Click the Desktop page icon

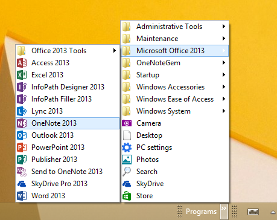[127, 135]
